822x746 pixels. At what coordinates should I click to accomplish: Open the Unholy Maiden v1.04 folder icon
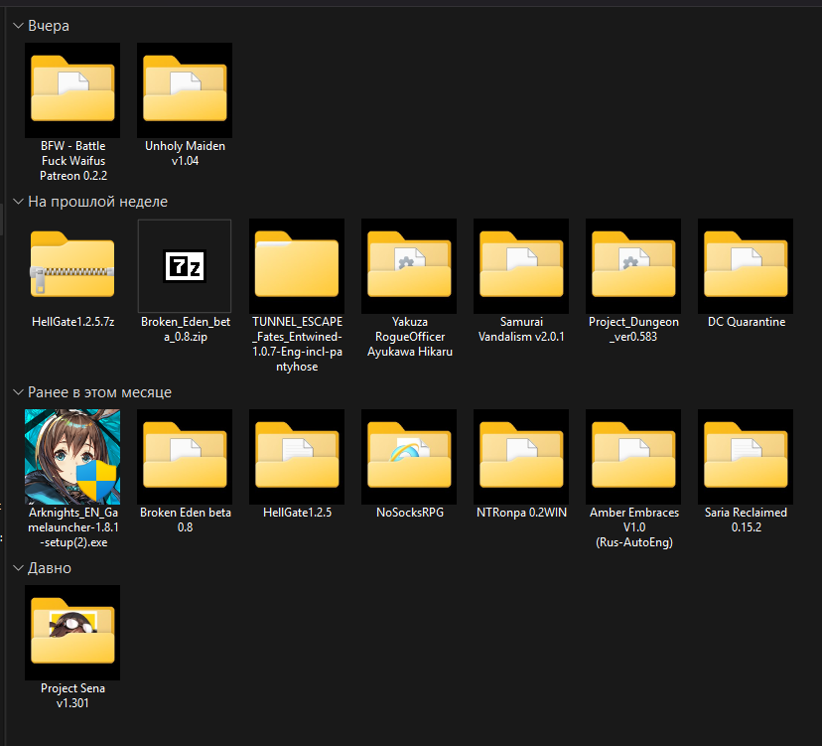tap(185, 89)
